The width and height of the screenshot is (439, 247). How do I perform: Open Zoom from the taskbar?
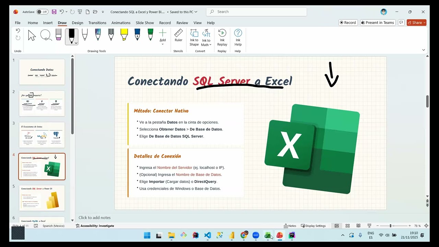click(256, 235)
